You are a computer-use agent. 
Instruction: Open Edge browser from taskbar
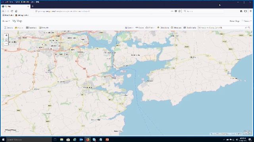[x=75, y=140]
